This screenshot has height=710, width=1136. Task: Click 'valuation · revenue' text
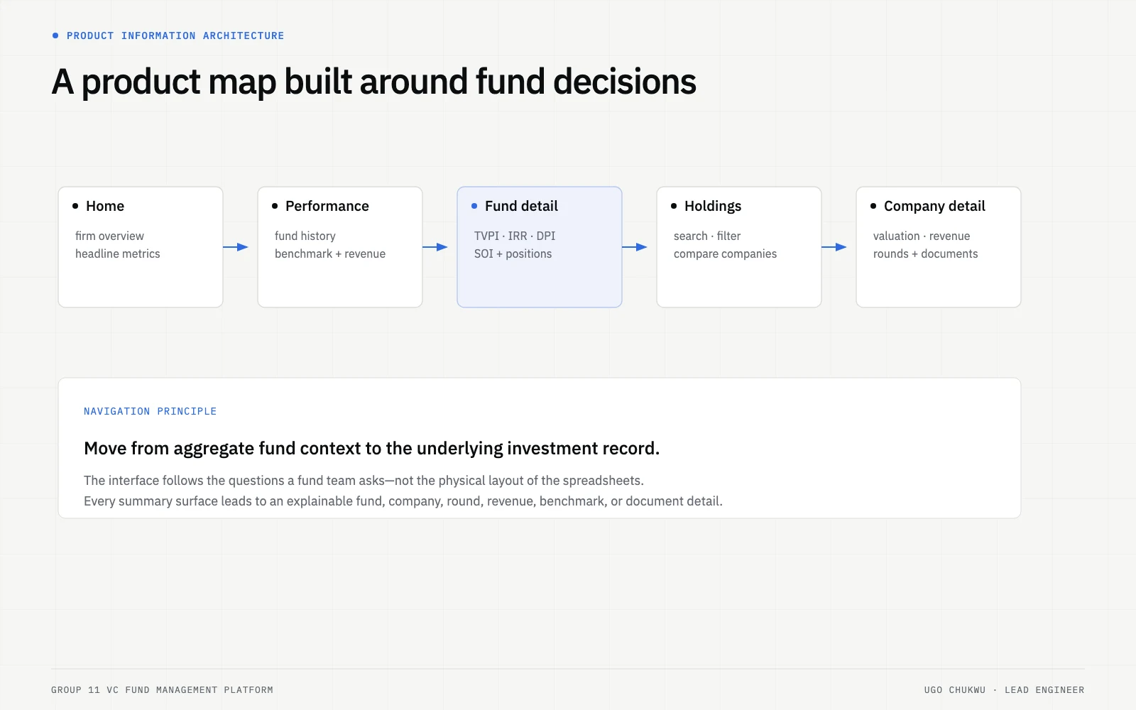(x=922, y=236)
